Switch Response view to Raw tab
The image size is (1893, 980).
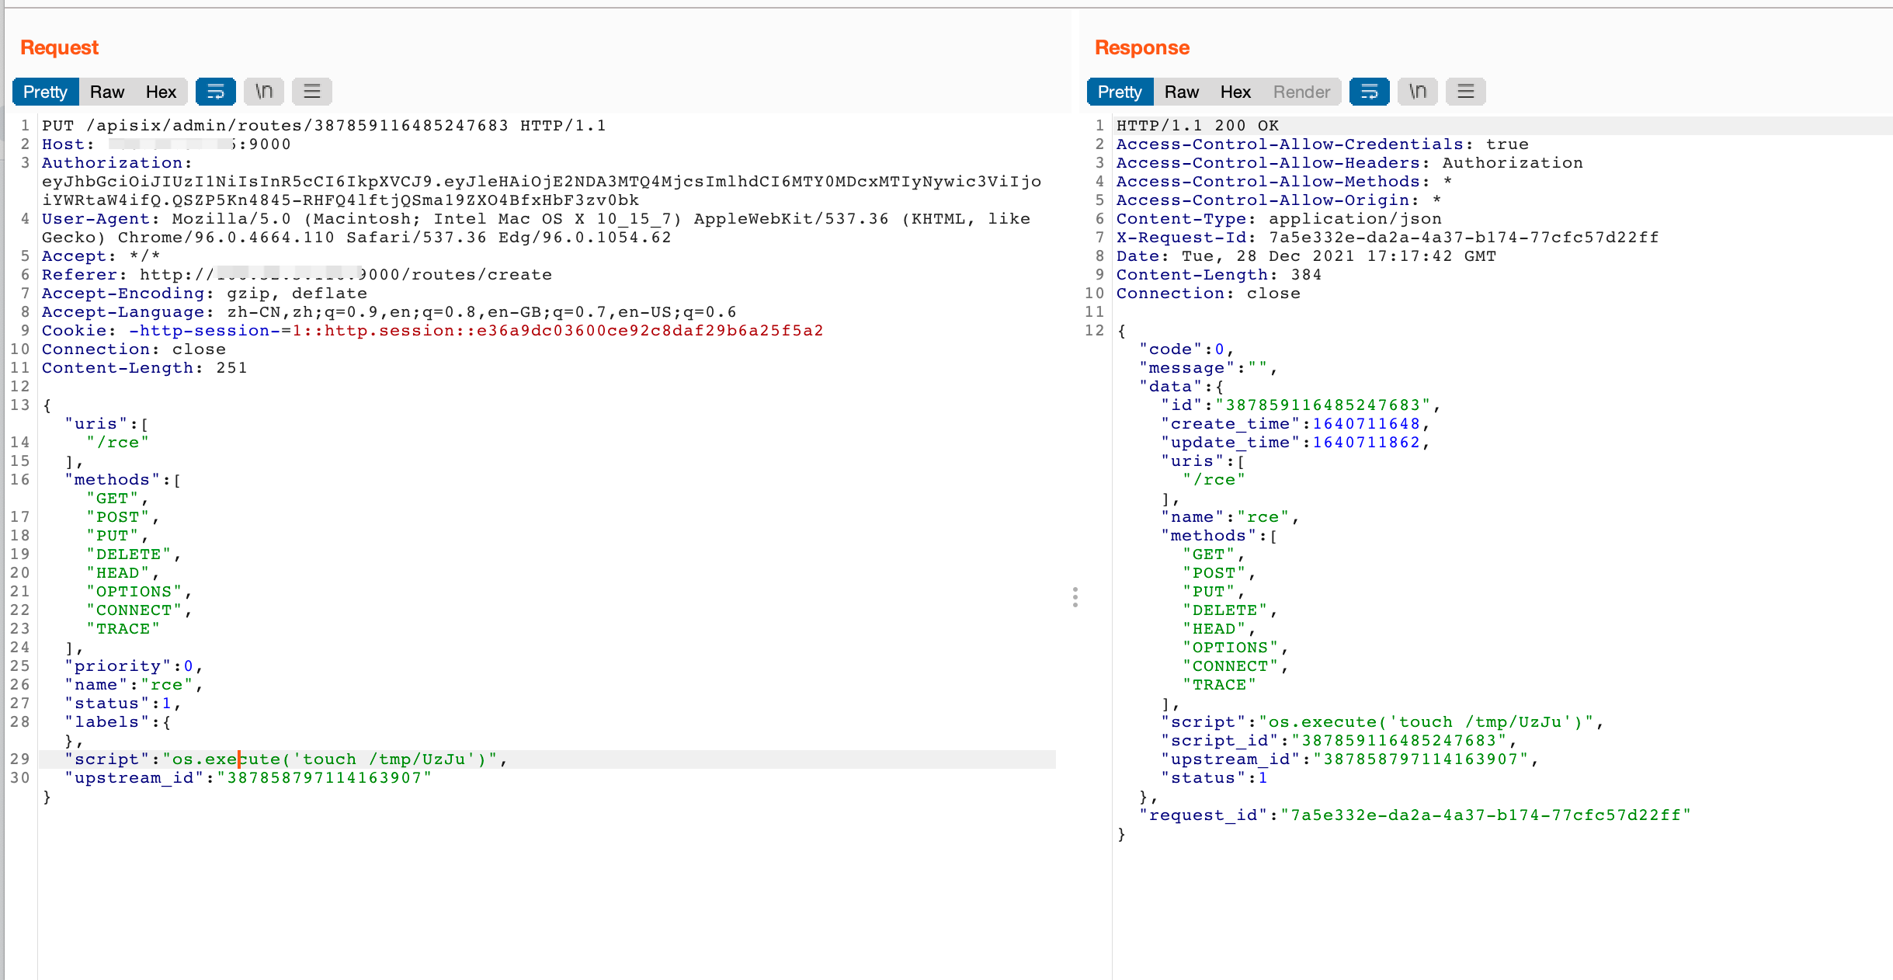point(1182,92)
